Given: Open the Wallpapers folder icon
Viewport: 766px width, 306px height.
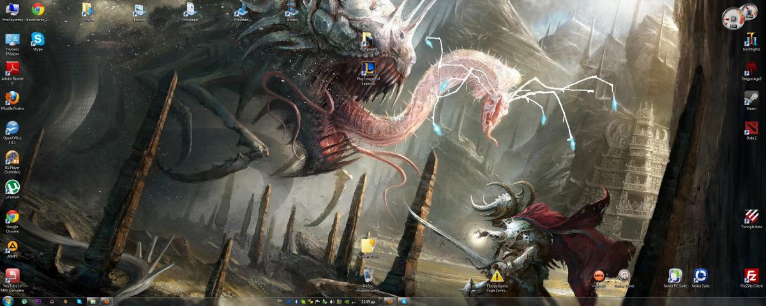Looking at the screenshot, I should pos(368,41).
